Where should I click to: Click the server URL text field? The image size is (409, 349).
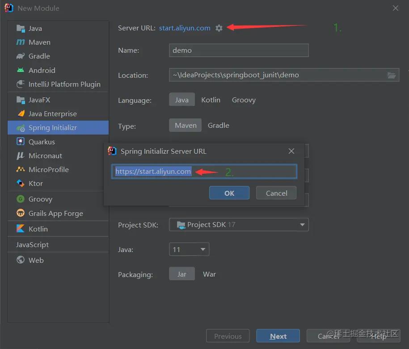click(x=204, y=171)
